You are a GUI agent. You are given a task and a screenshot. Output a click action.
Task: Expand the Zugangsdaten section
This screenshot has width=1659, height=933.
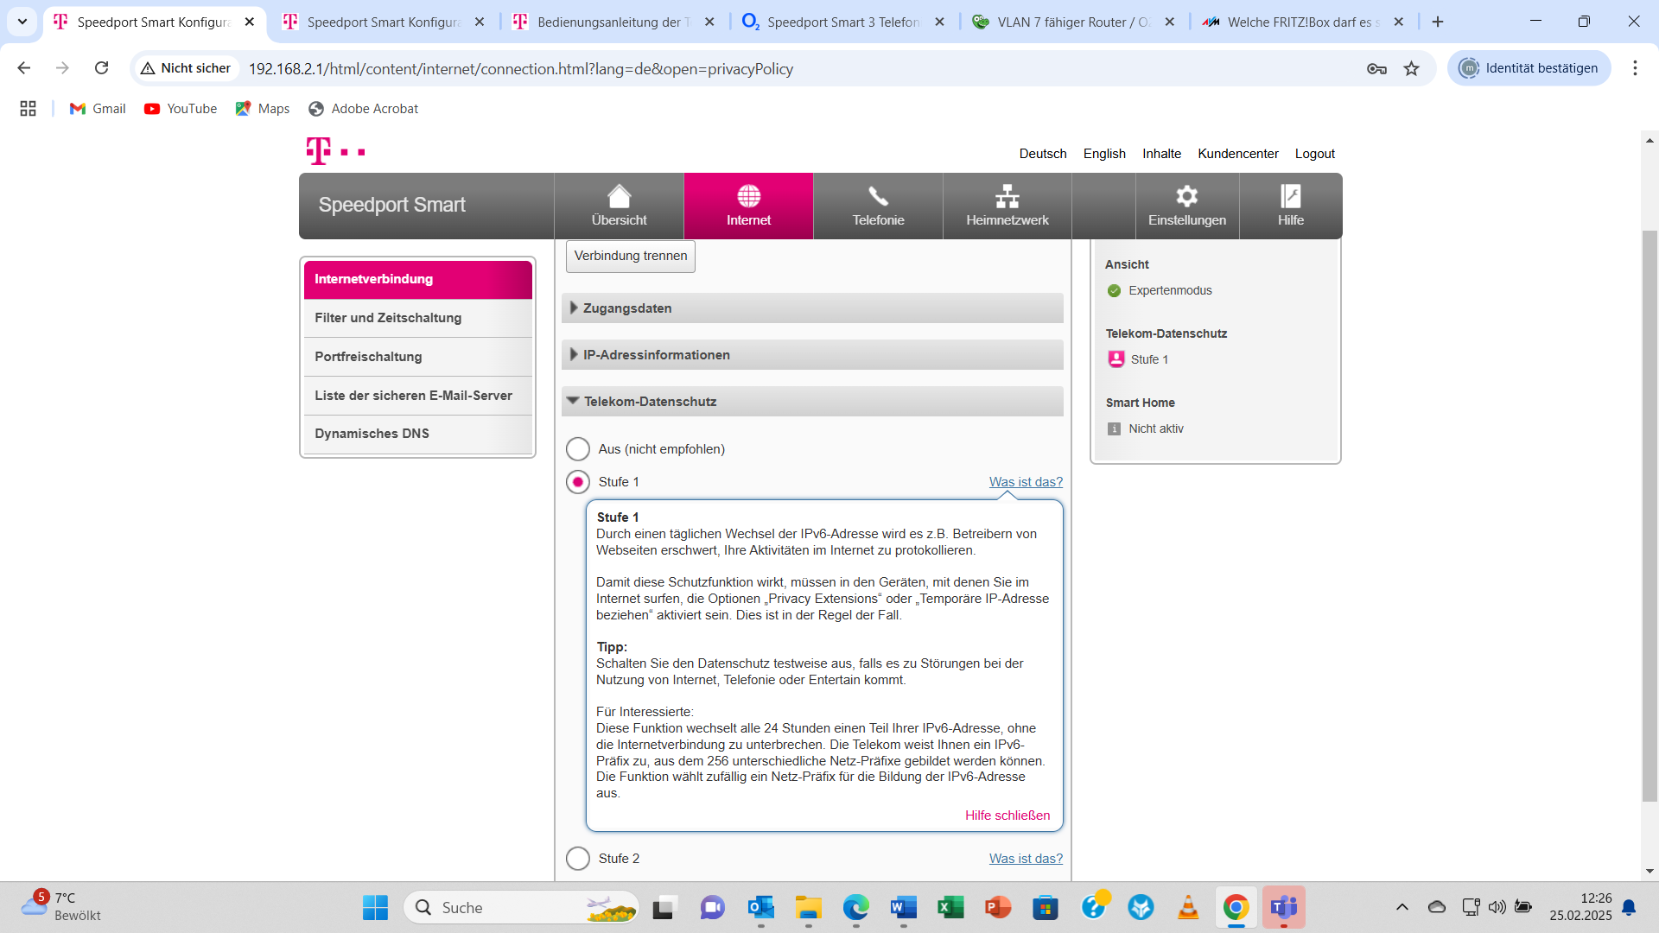click(812, 308)
